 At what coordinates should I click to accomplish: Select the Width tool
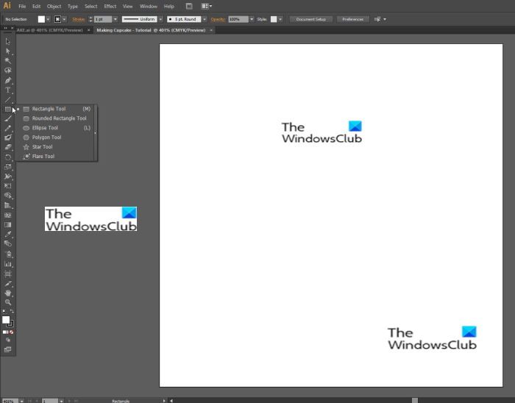click(8, 176)
